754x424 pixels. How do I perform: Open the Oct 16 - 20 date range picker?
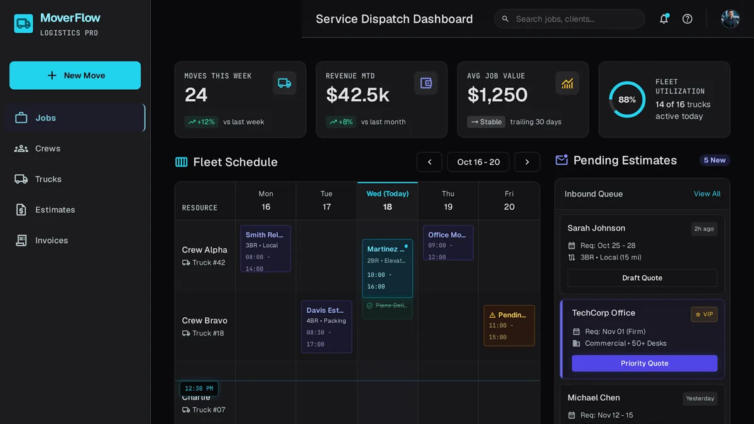click(478, 162)
